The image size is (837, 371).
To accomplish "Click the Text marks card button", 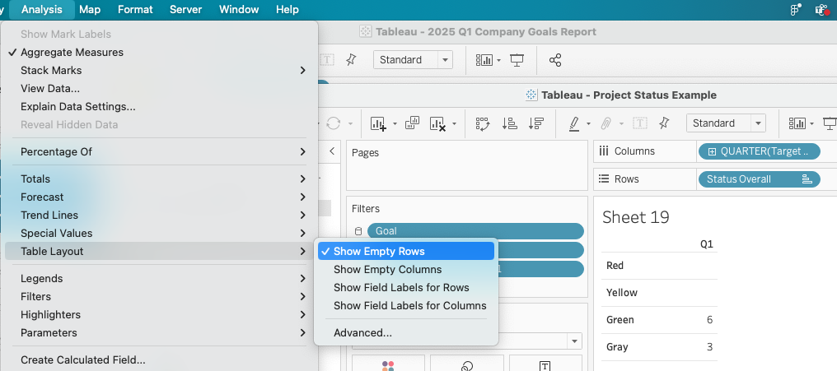I will (545, 364).
